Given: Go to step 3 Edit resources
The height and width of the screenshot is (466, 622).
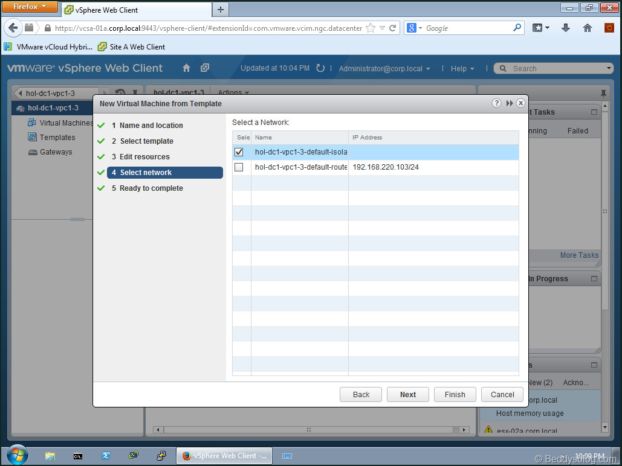Looking at the screenshot, I should 144,157.
